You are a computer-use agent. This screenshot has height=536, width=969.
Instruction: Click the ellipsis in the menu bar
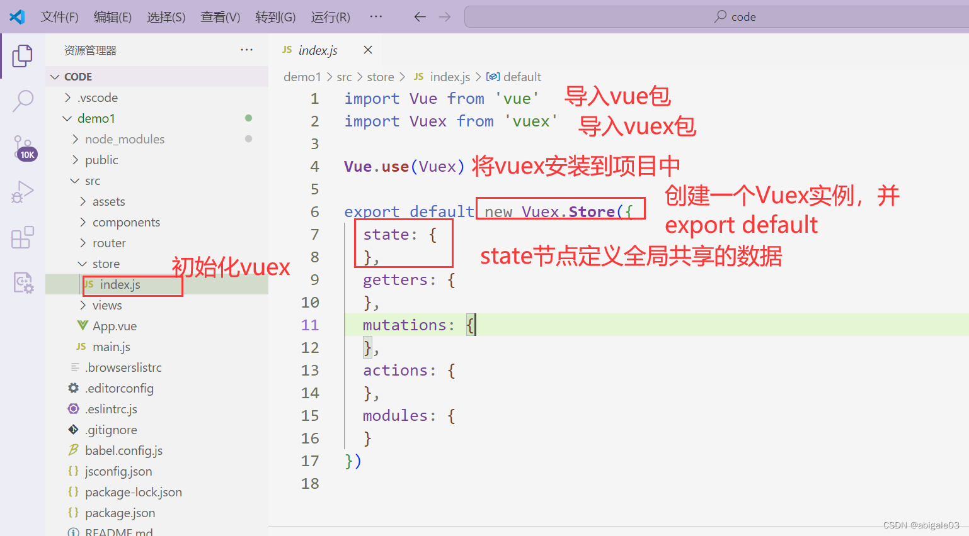pyautogui.click(x=376, y=17)
